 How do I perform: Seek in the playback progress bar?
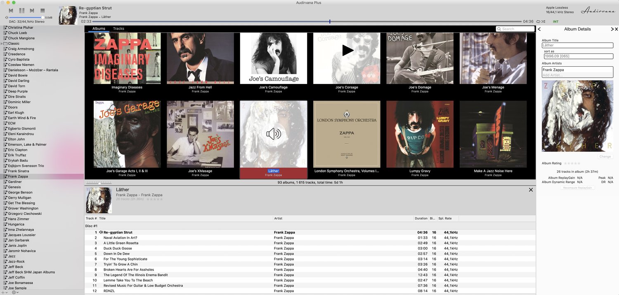point(307,21)
